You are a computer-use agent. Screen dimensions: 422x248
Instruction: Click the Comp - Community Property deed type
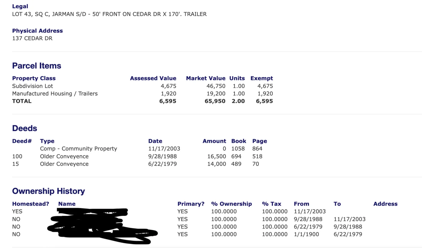78,149
